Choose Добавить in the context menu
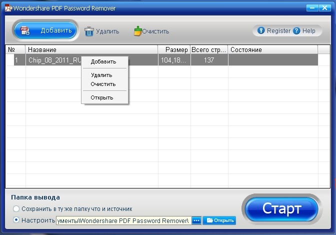 click(103, 61)
